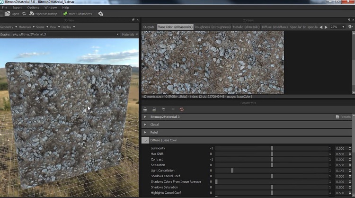This screenshot has width=355, height=198.
Task: Click the Saturation value stepper arrows
Action: tap(350, 165)
